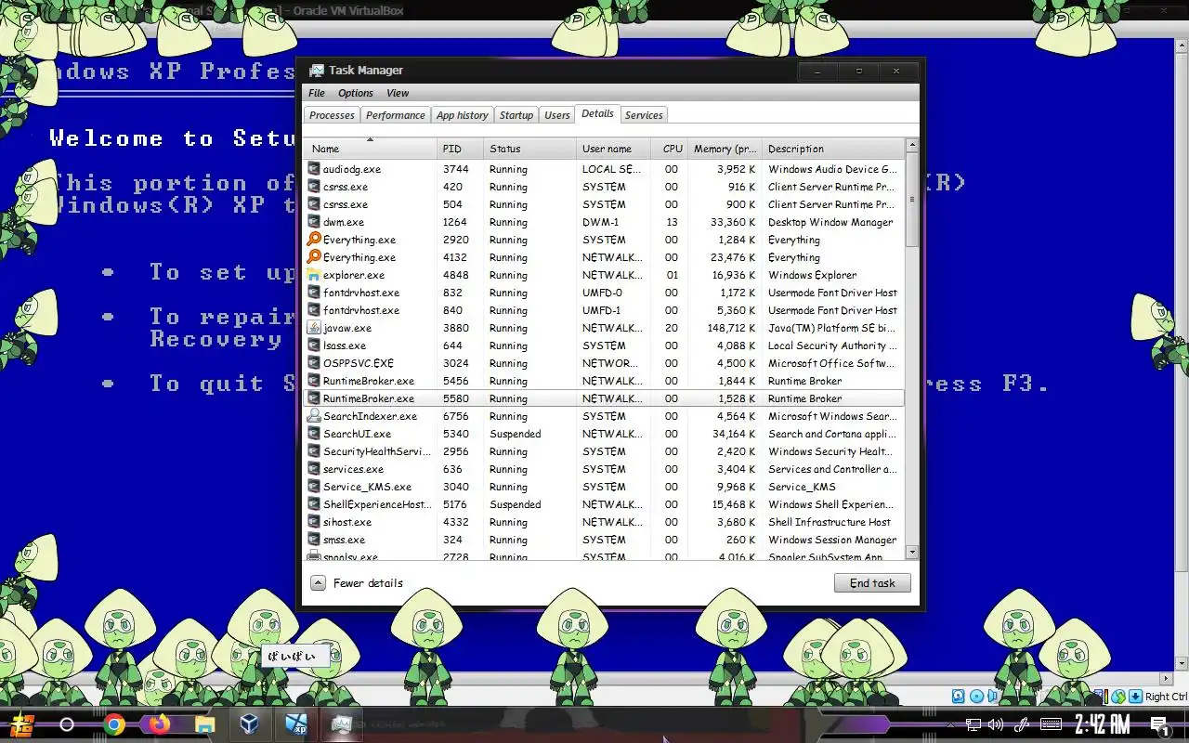Click the scrollbar up arrow in Details list

[911, 145]
